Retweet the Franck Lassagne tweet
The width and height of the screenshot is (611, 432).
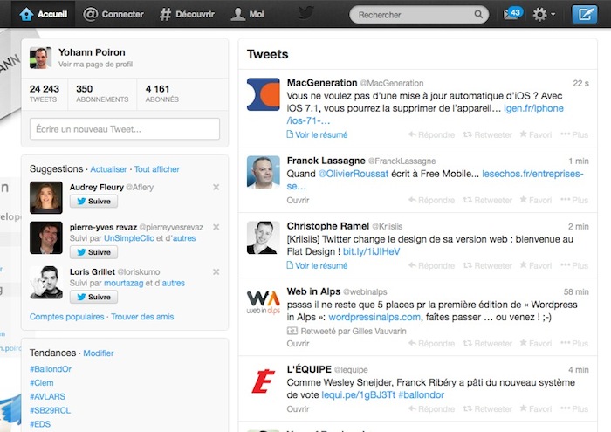coord(487,200)
